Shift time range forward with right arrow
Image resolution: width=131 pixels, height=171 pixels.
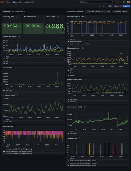click(106, 12)
